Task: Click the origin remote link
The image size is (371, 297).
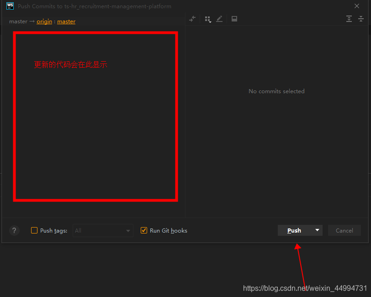Action: (x=44, y=21)
